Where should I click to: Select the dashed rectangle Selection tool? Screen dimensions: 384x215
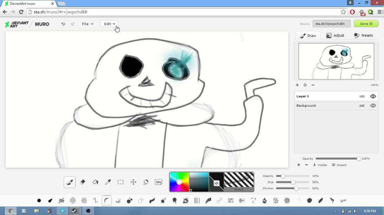121,182
